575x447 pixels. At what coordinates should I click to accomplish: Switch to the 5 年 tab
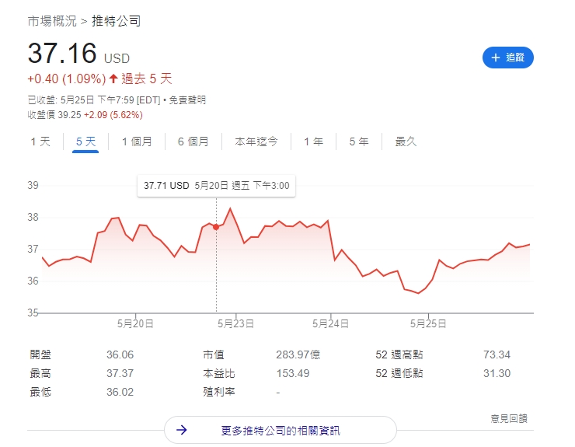pyautogui.click(x=359, y=141)
